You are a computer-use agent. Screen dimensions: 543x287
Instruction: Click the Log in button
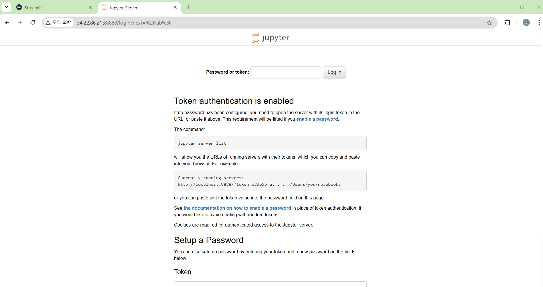tap(334, 72)
